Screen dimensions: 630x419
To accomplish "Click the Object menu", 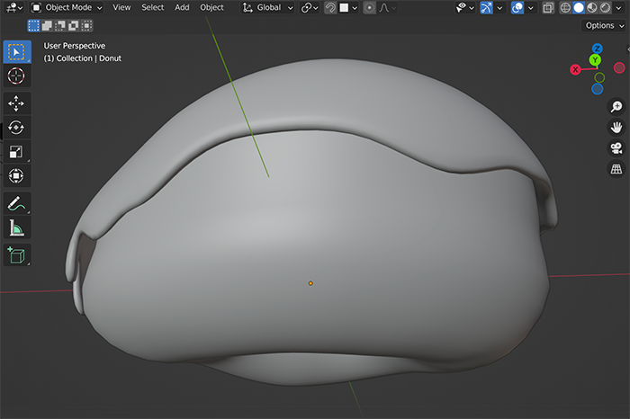I will click(211, 8).
